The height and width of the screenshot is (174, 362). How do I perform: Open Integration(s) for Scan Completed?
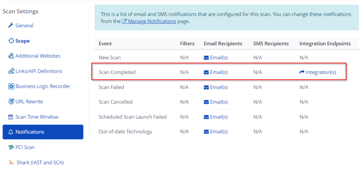click(x=318, y=72)
